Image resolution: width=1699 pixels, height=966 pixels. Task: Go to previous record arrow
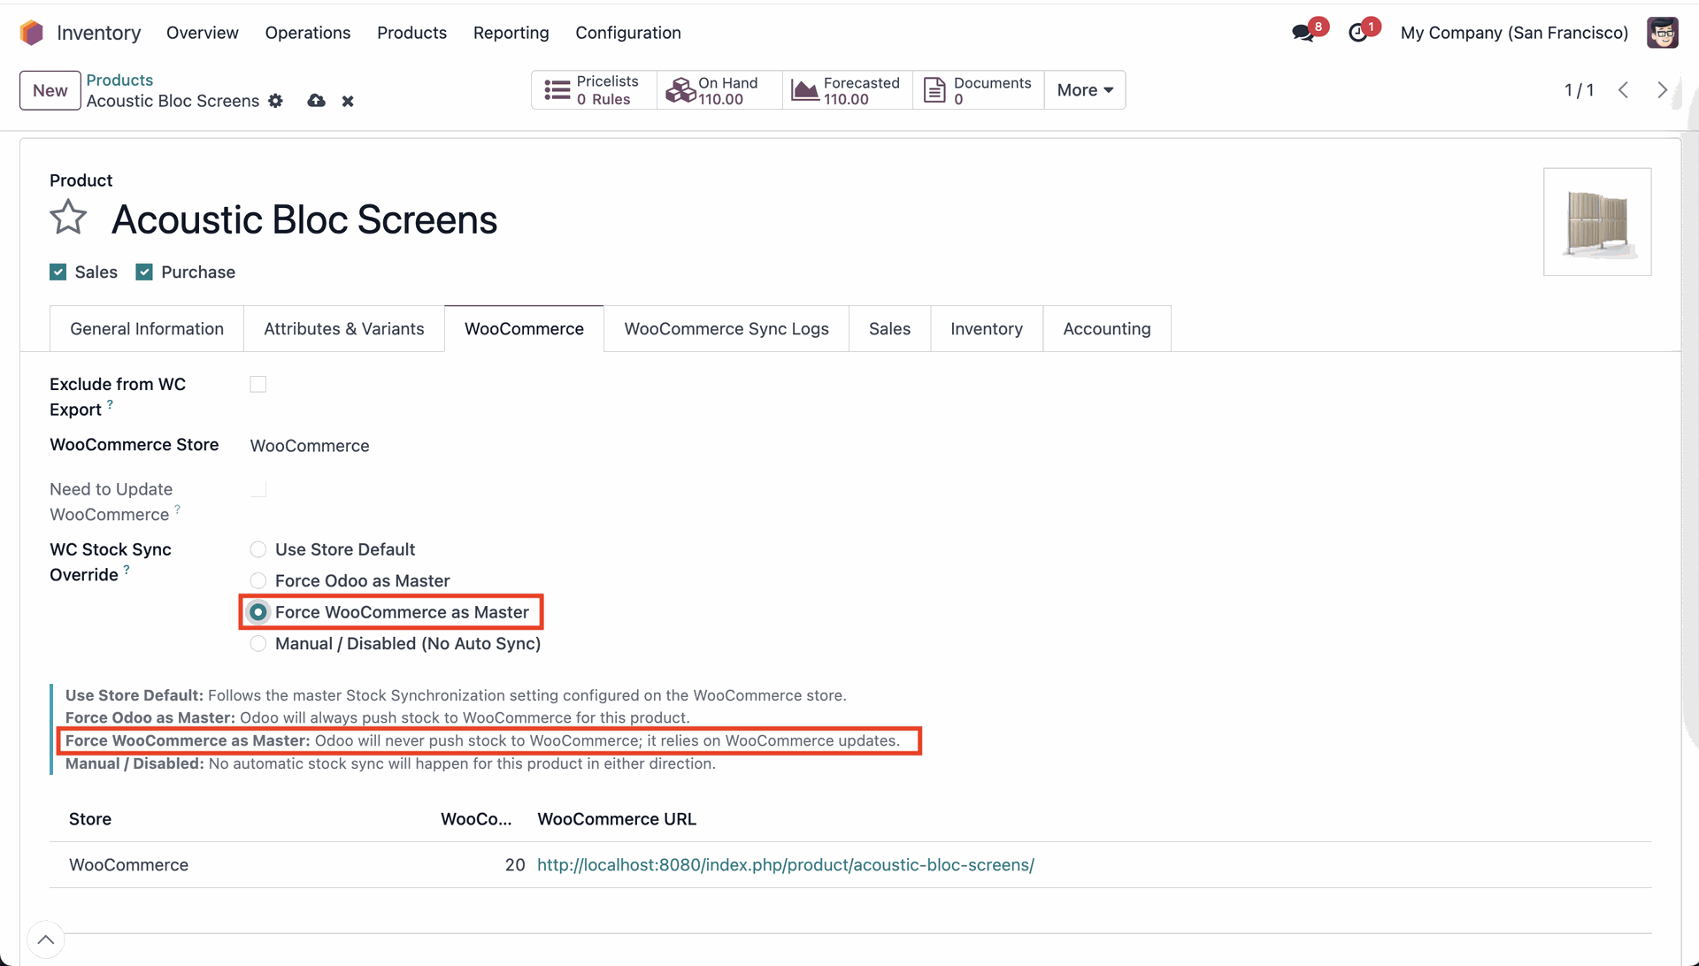pyautogui.click(x=1623, y=90)
